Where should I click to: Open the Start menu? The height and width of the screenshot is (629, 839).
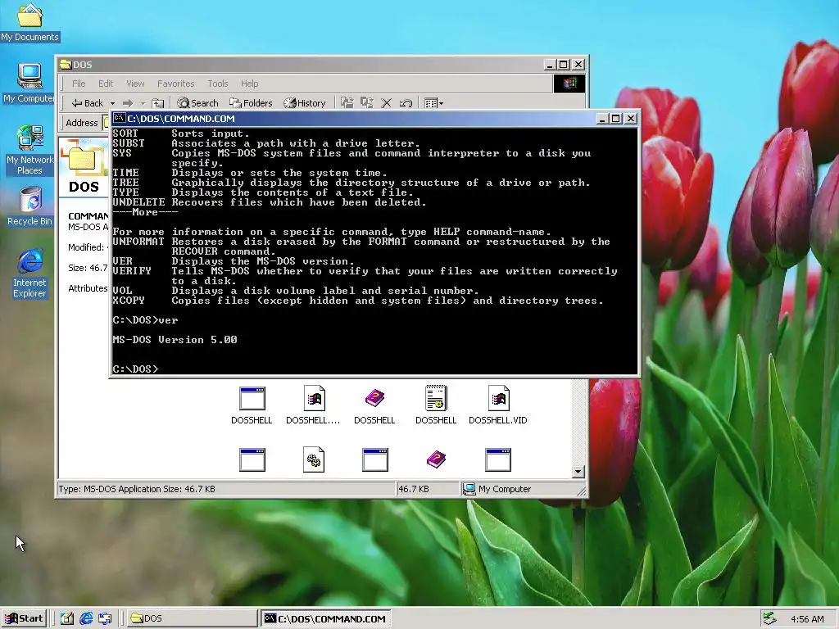point(24,618)
